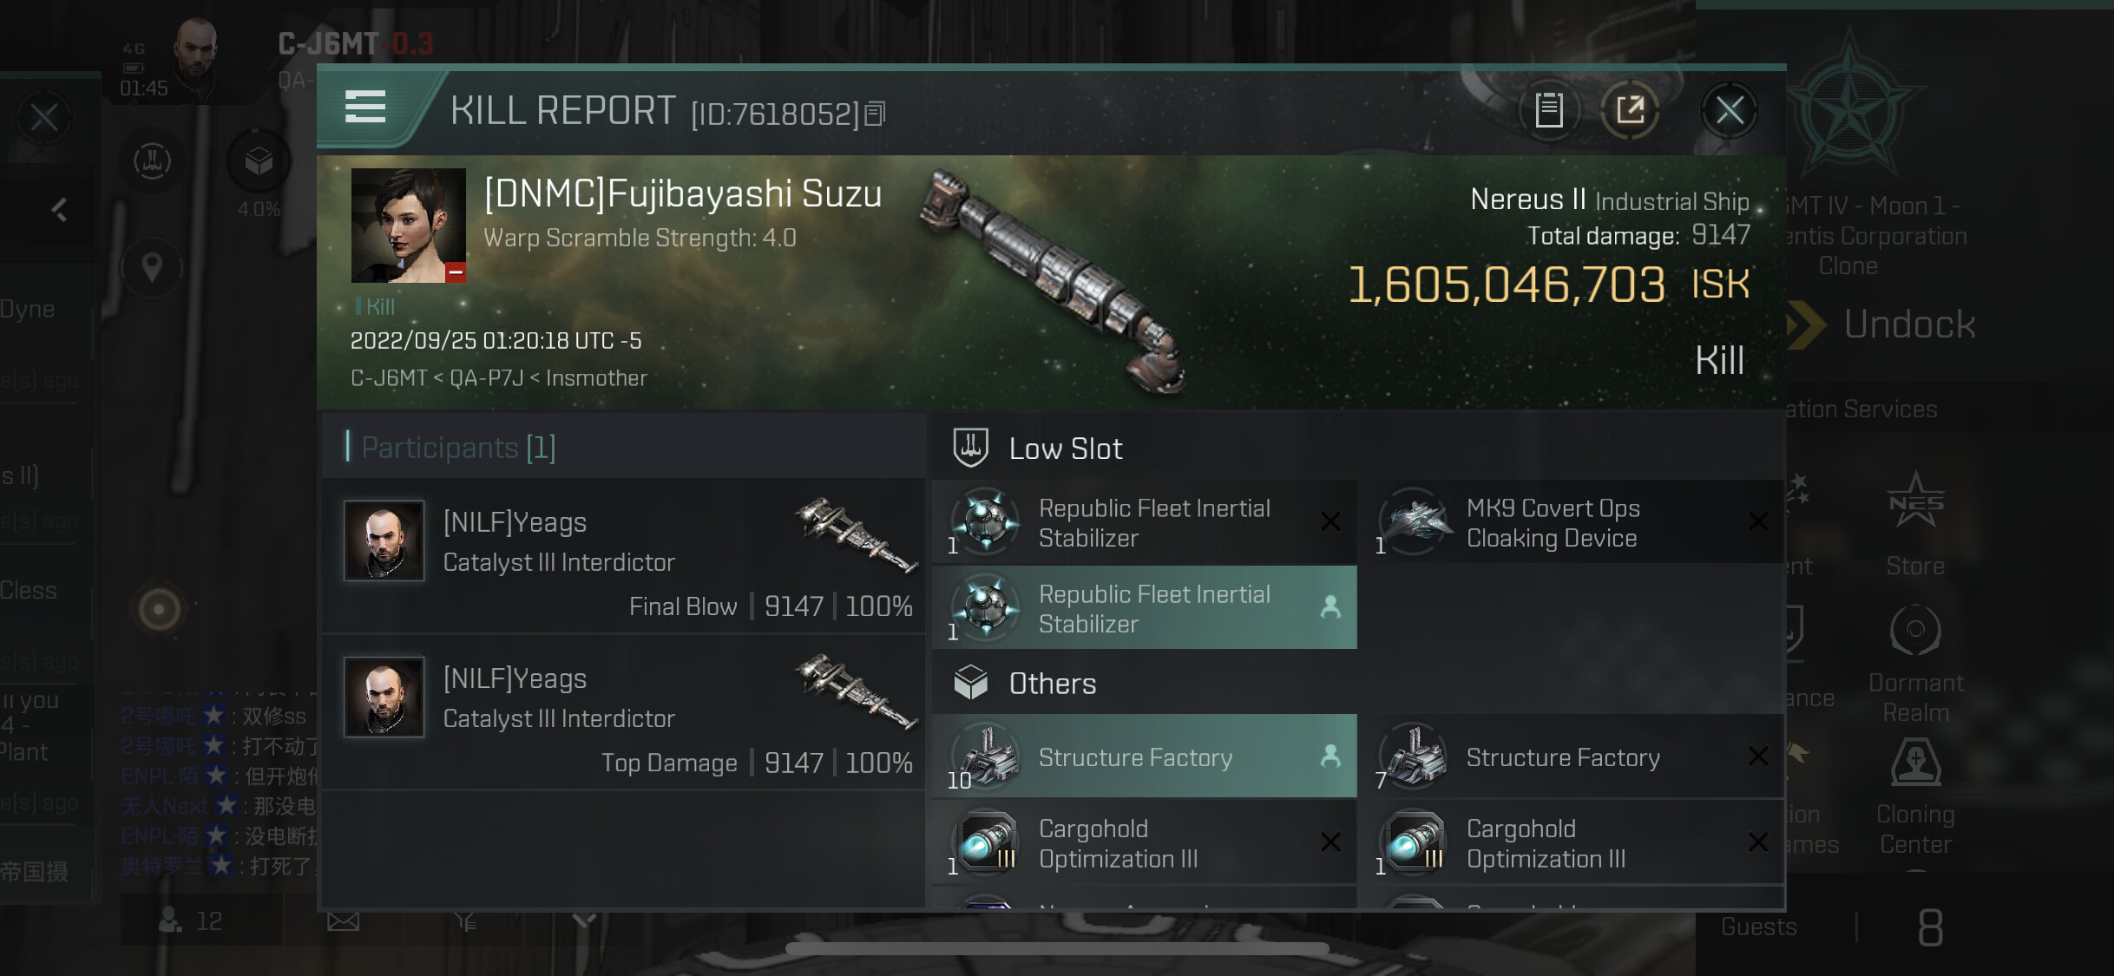The height and width of the screenshot is (976, 2114).
Task: Open the Dormant Realm service
Action: pos(1915,664)
